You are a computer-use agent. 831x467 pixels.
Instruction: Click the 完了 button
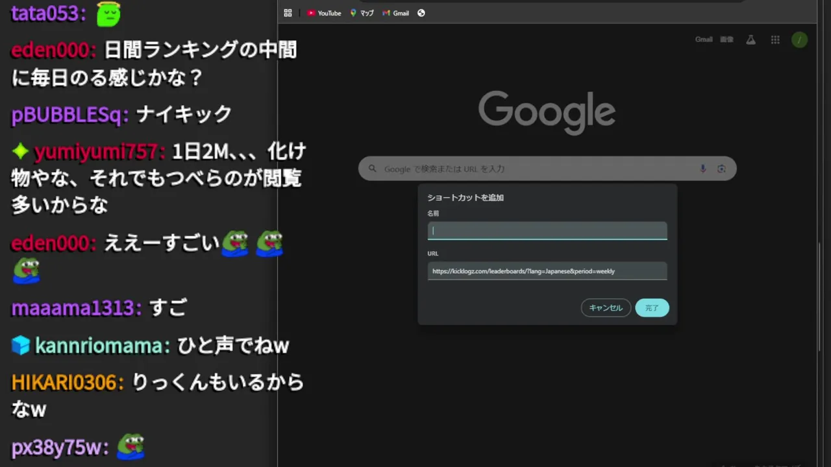pyautogui.click(x=652, y=308)
